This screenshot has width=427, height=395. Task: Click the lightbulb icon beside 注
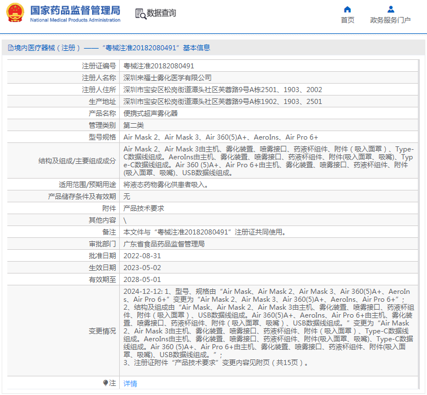[106, 383]
